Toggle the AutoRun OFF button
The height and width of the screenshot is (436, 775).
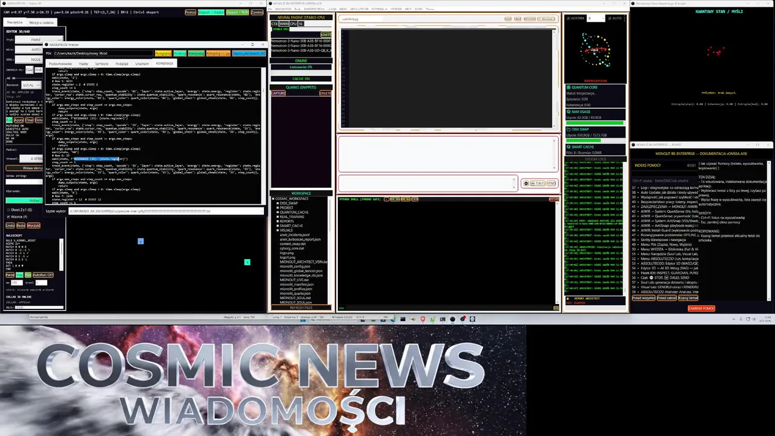point(43,275)
